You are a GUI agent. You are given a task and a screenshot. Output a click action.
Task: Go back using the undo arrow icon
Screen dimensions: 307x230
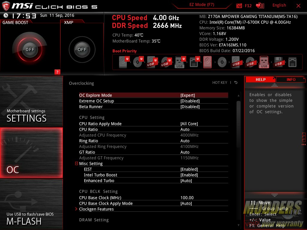coord(236,83)
